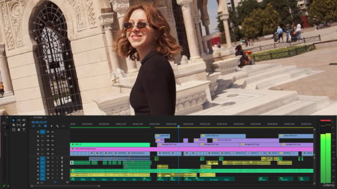337x189 pixels.
Task: Click the blue playhead marker on the ruler
Action: click(x=179, y=126)
